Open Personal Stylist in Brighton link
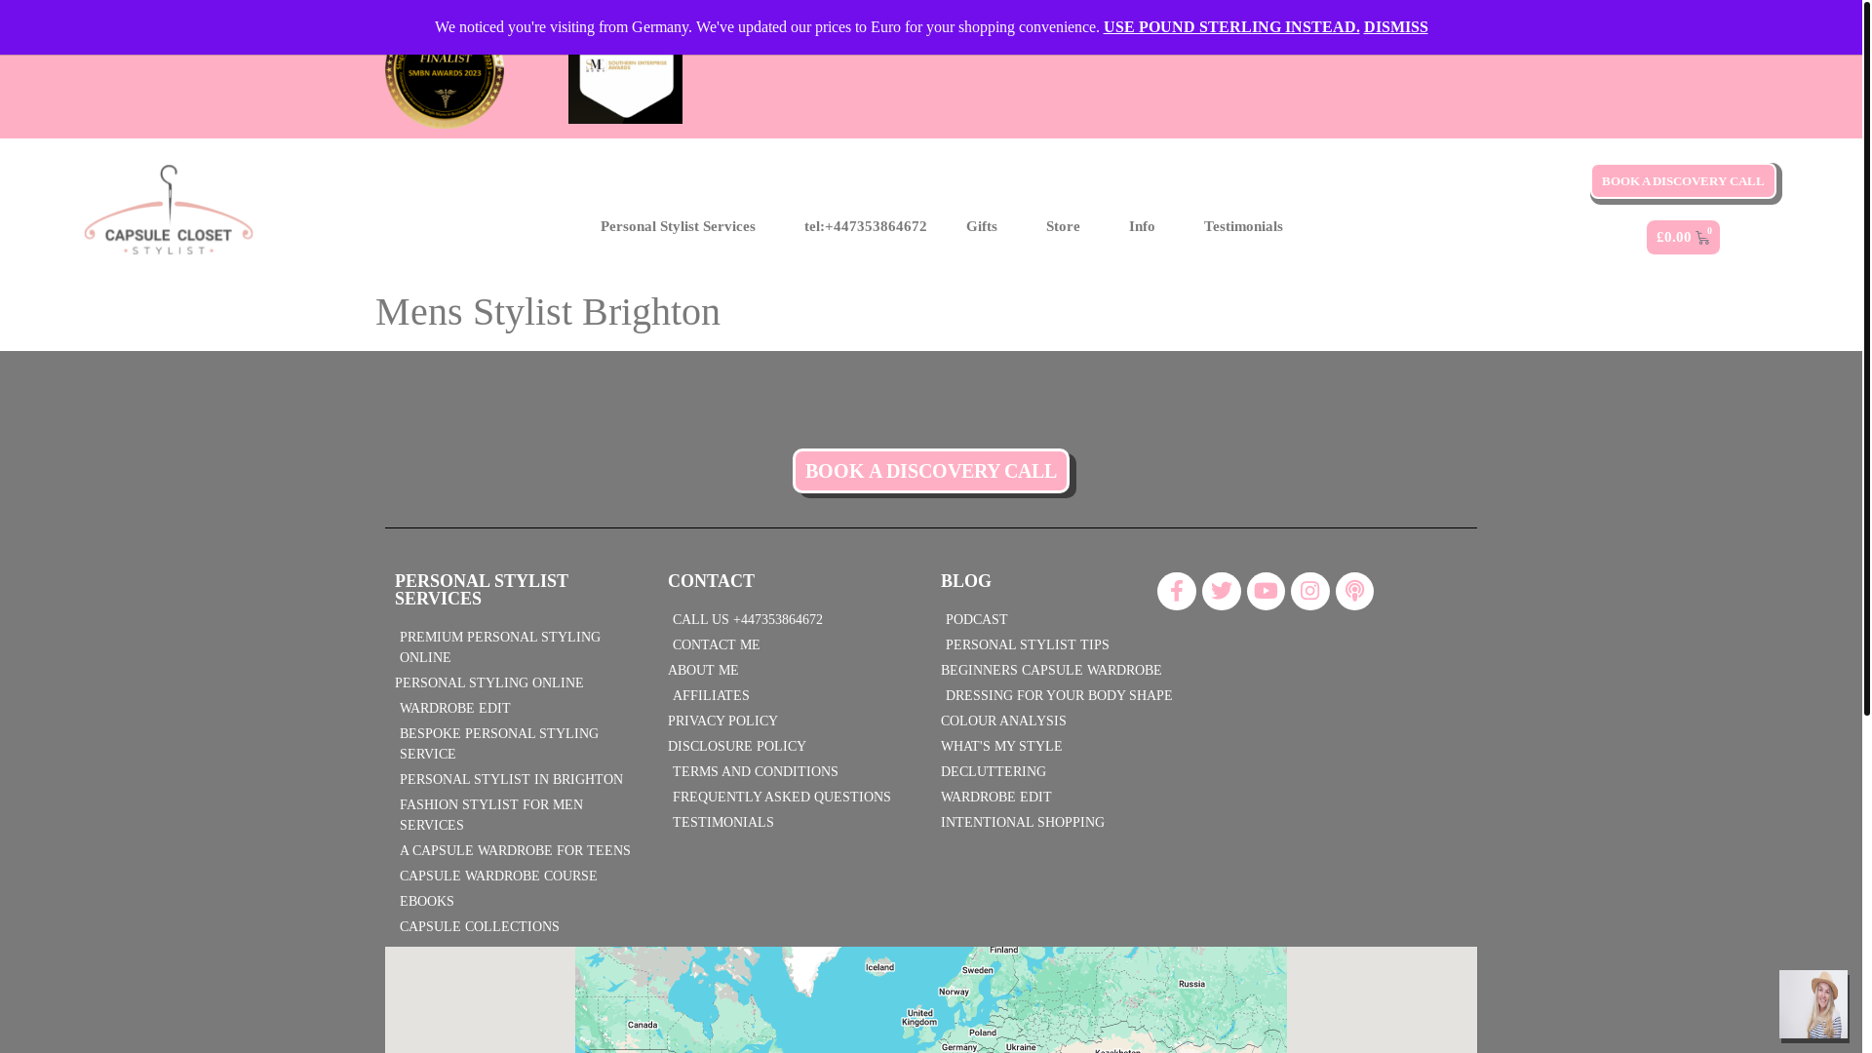This screenshot has height=1053, width=1872. pyautogui.click(x=511, y=780)
